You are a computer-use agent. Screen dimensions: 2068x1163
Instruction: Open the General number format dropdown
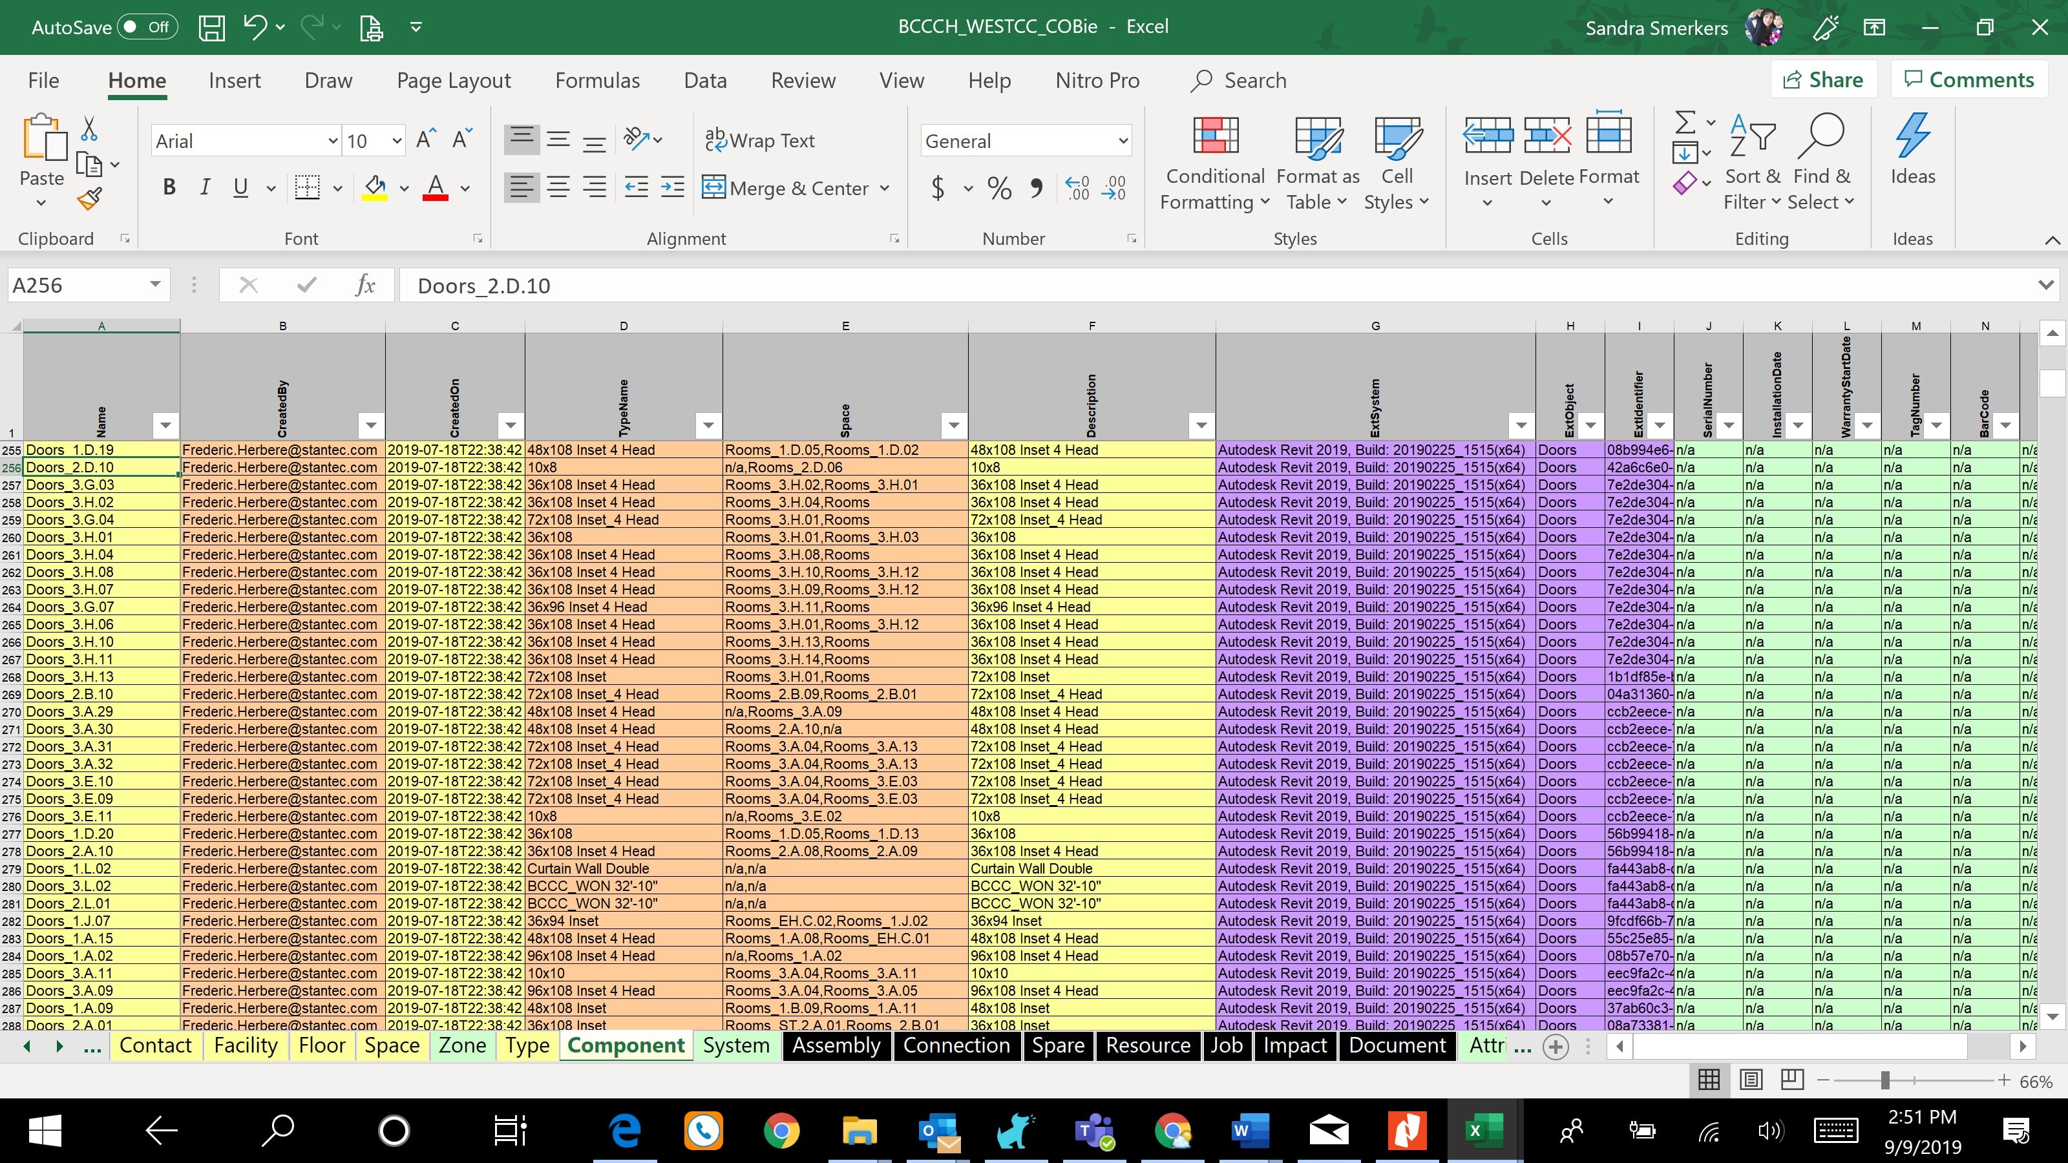[1123, 141]
